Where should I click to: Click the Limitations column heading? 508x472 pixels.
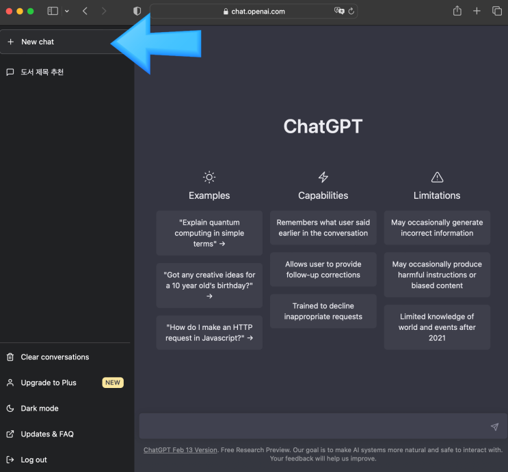click(x=437, y=195)
